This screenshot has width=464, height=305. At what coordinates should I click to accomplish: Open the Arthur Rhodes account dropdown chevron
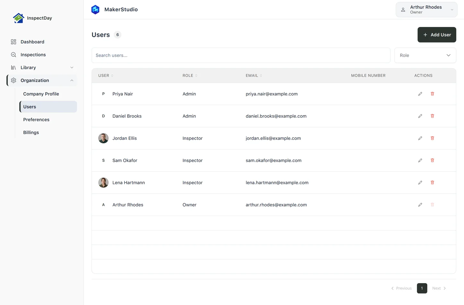tap(452, 10)
